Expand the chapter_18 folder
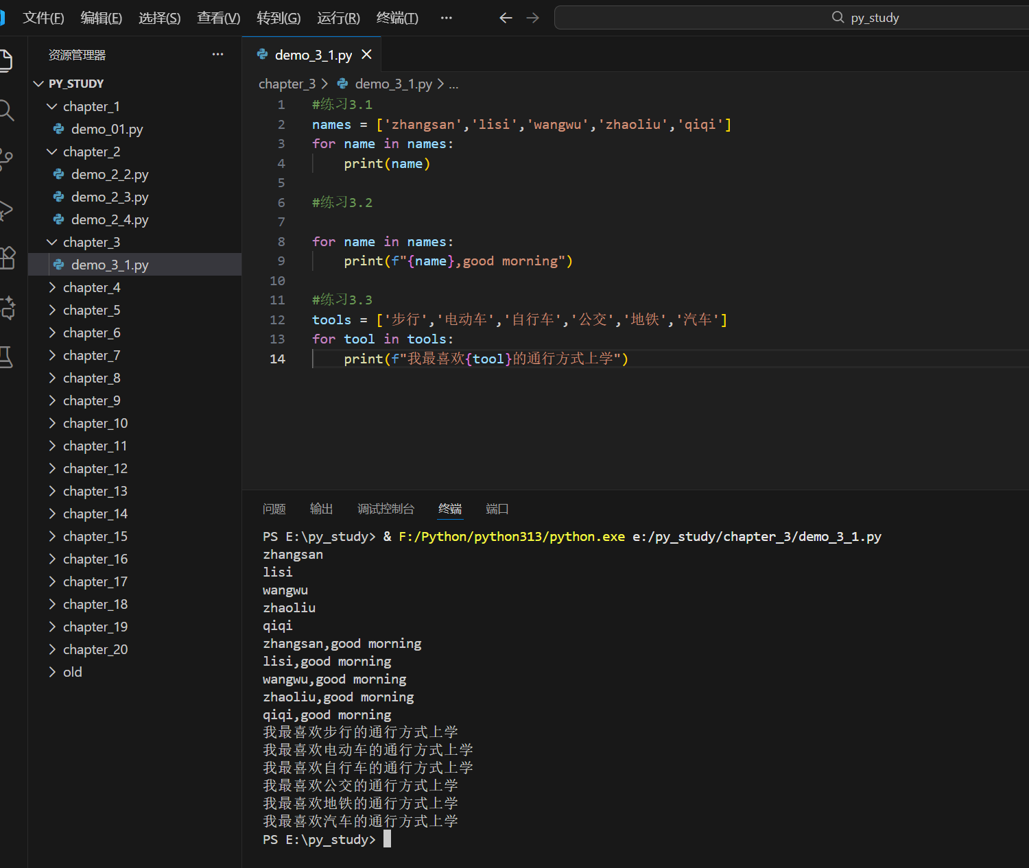Viewport: 1029px width, 868px height. point(134,604)
